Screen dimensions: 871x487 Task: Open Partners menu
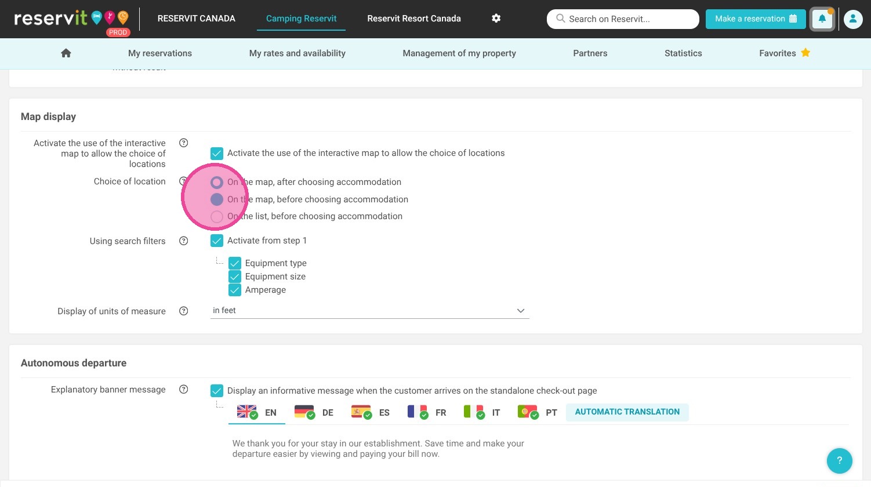point(590,53)
